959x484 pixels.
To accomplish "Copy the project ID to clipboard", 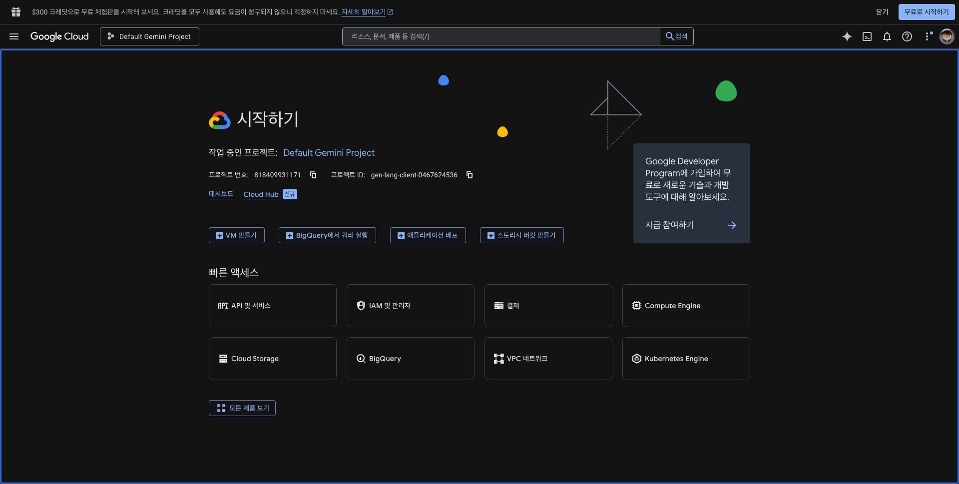I will pyautogui.click(x=469, y=175).
